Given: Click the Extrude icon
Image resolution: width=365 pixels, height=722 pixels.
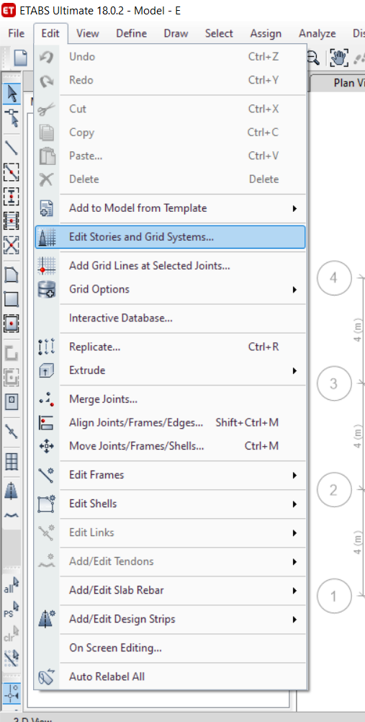Looking at the screenshot, I should click(x=47, y=370).
